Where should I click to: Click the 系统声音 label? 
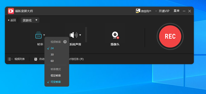coord(75,44)
